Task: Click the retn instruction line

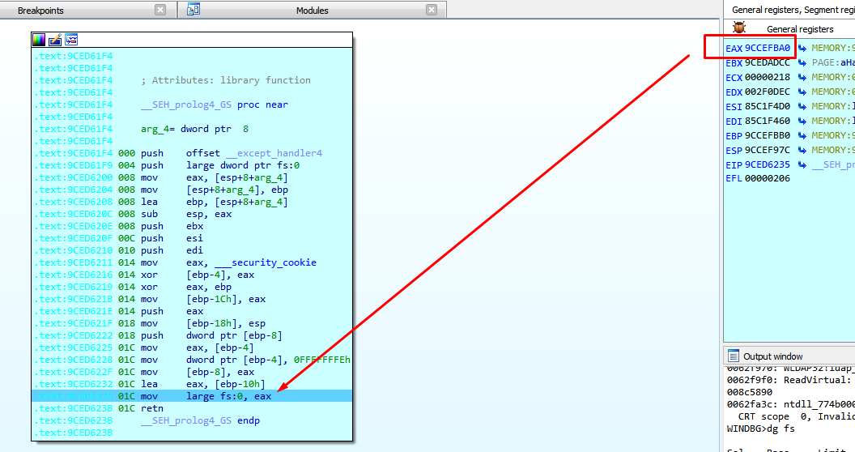Action: point(151,408)
